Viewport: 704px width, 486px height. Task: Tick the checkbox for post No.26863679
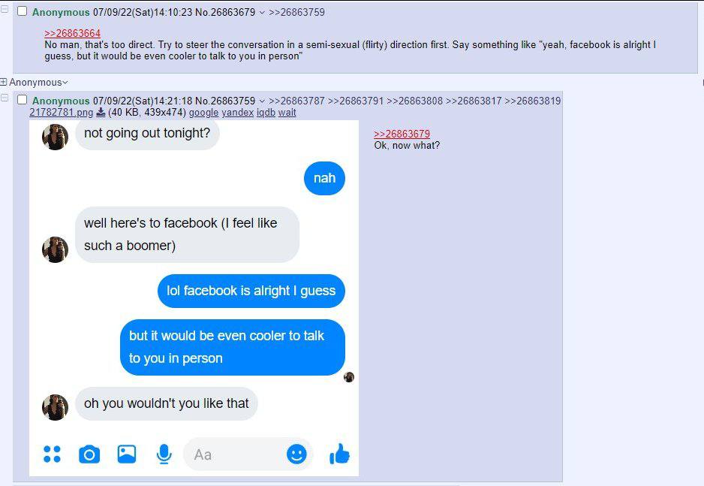click(22, 11)
